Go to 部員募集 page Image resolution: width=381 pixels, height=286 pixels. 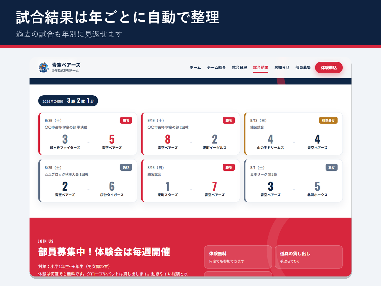(303, 67)
